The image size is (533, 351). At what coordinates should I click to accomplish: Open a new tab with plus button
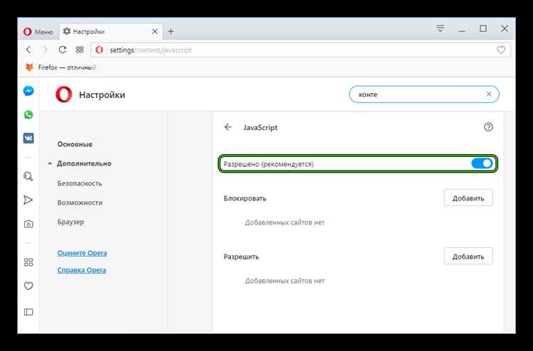coord(171,31)
